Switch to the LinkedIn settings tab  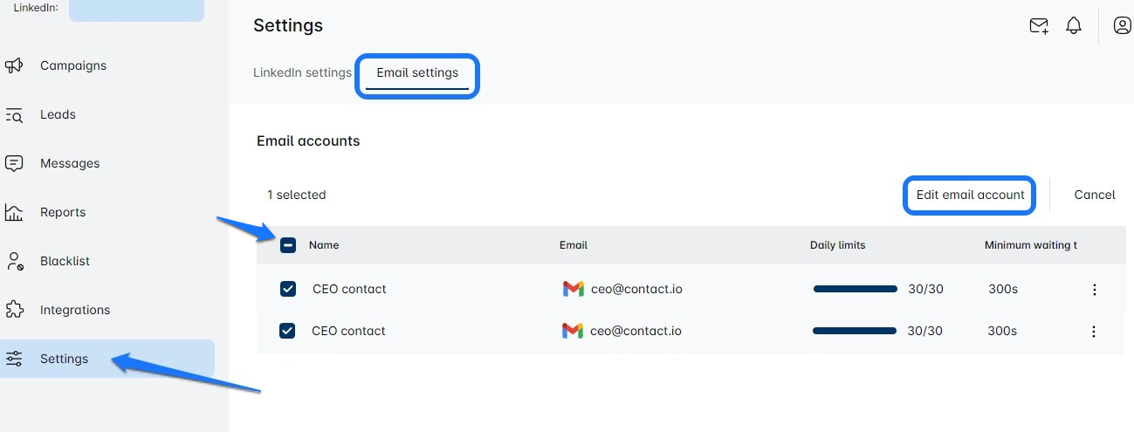pos(302,73)
